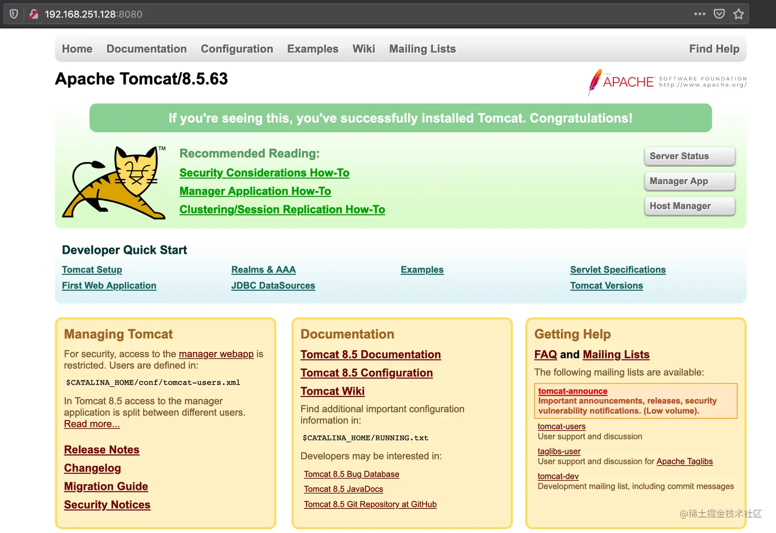Click the Tomcat cat logo image
The width and height of the screenshot is (776, 533).
pos(114,183)
